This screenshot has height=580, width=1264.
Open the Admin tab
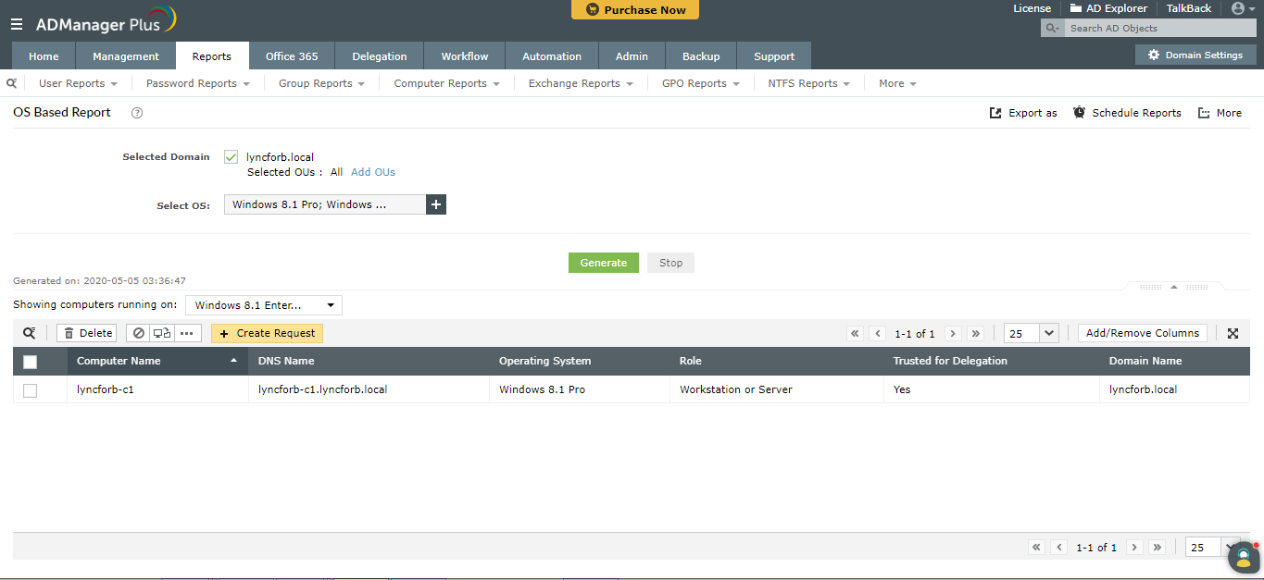point(632,56)
